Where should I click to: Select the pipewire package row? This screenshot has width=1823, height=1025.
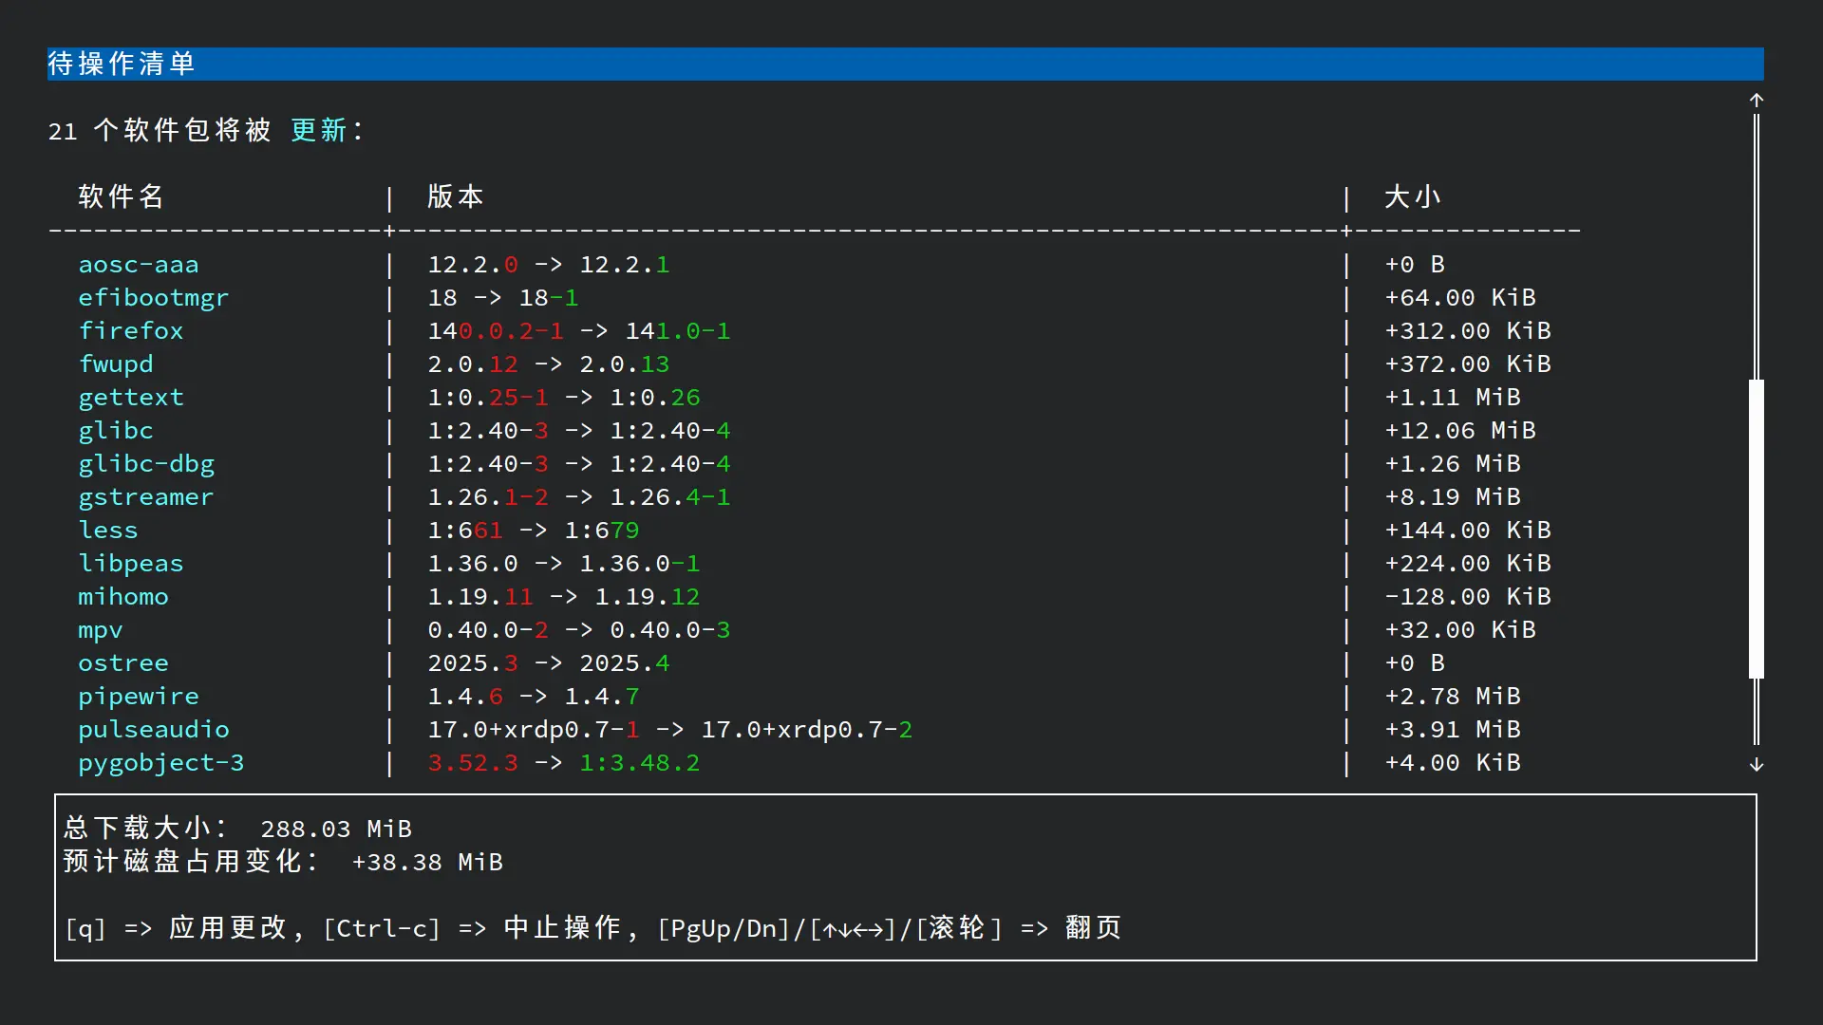[x=139, y=696]
